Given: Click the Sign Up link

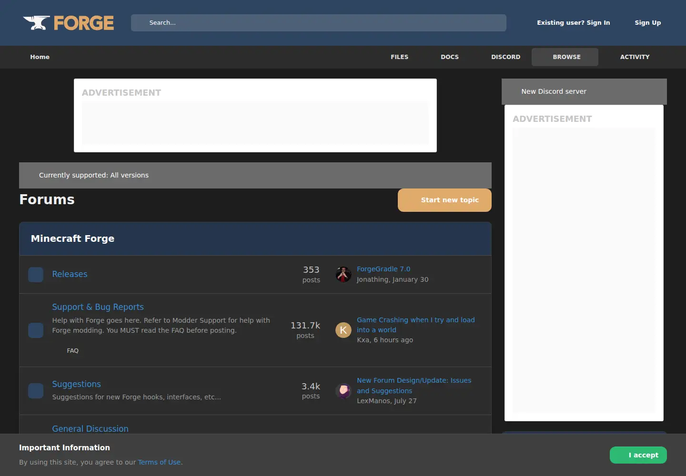Looking at the screenshot, I should point(648,23).
